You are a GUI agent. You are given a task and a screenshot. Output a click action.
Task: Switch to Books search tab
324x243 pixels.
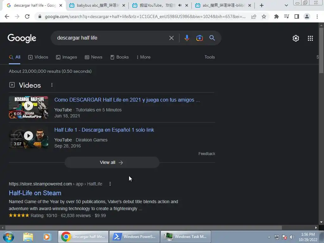(x=119, y=57)
